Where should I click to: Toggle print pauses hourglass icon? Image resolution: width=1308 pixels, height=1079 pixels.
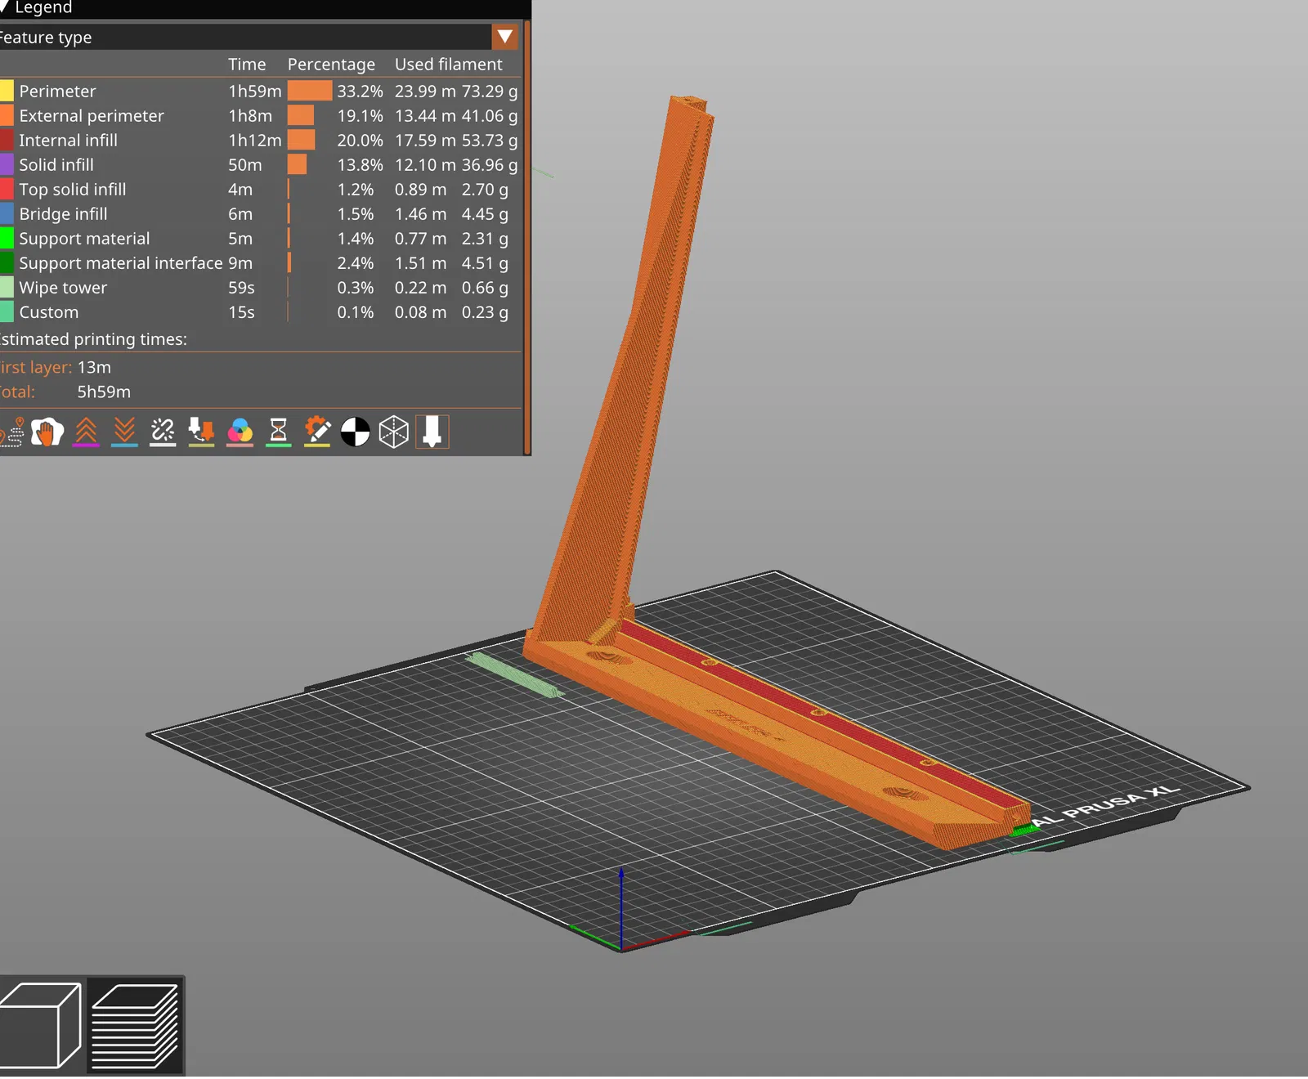tap(278, 432)
